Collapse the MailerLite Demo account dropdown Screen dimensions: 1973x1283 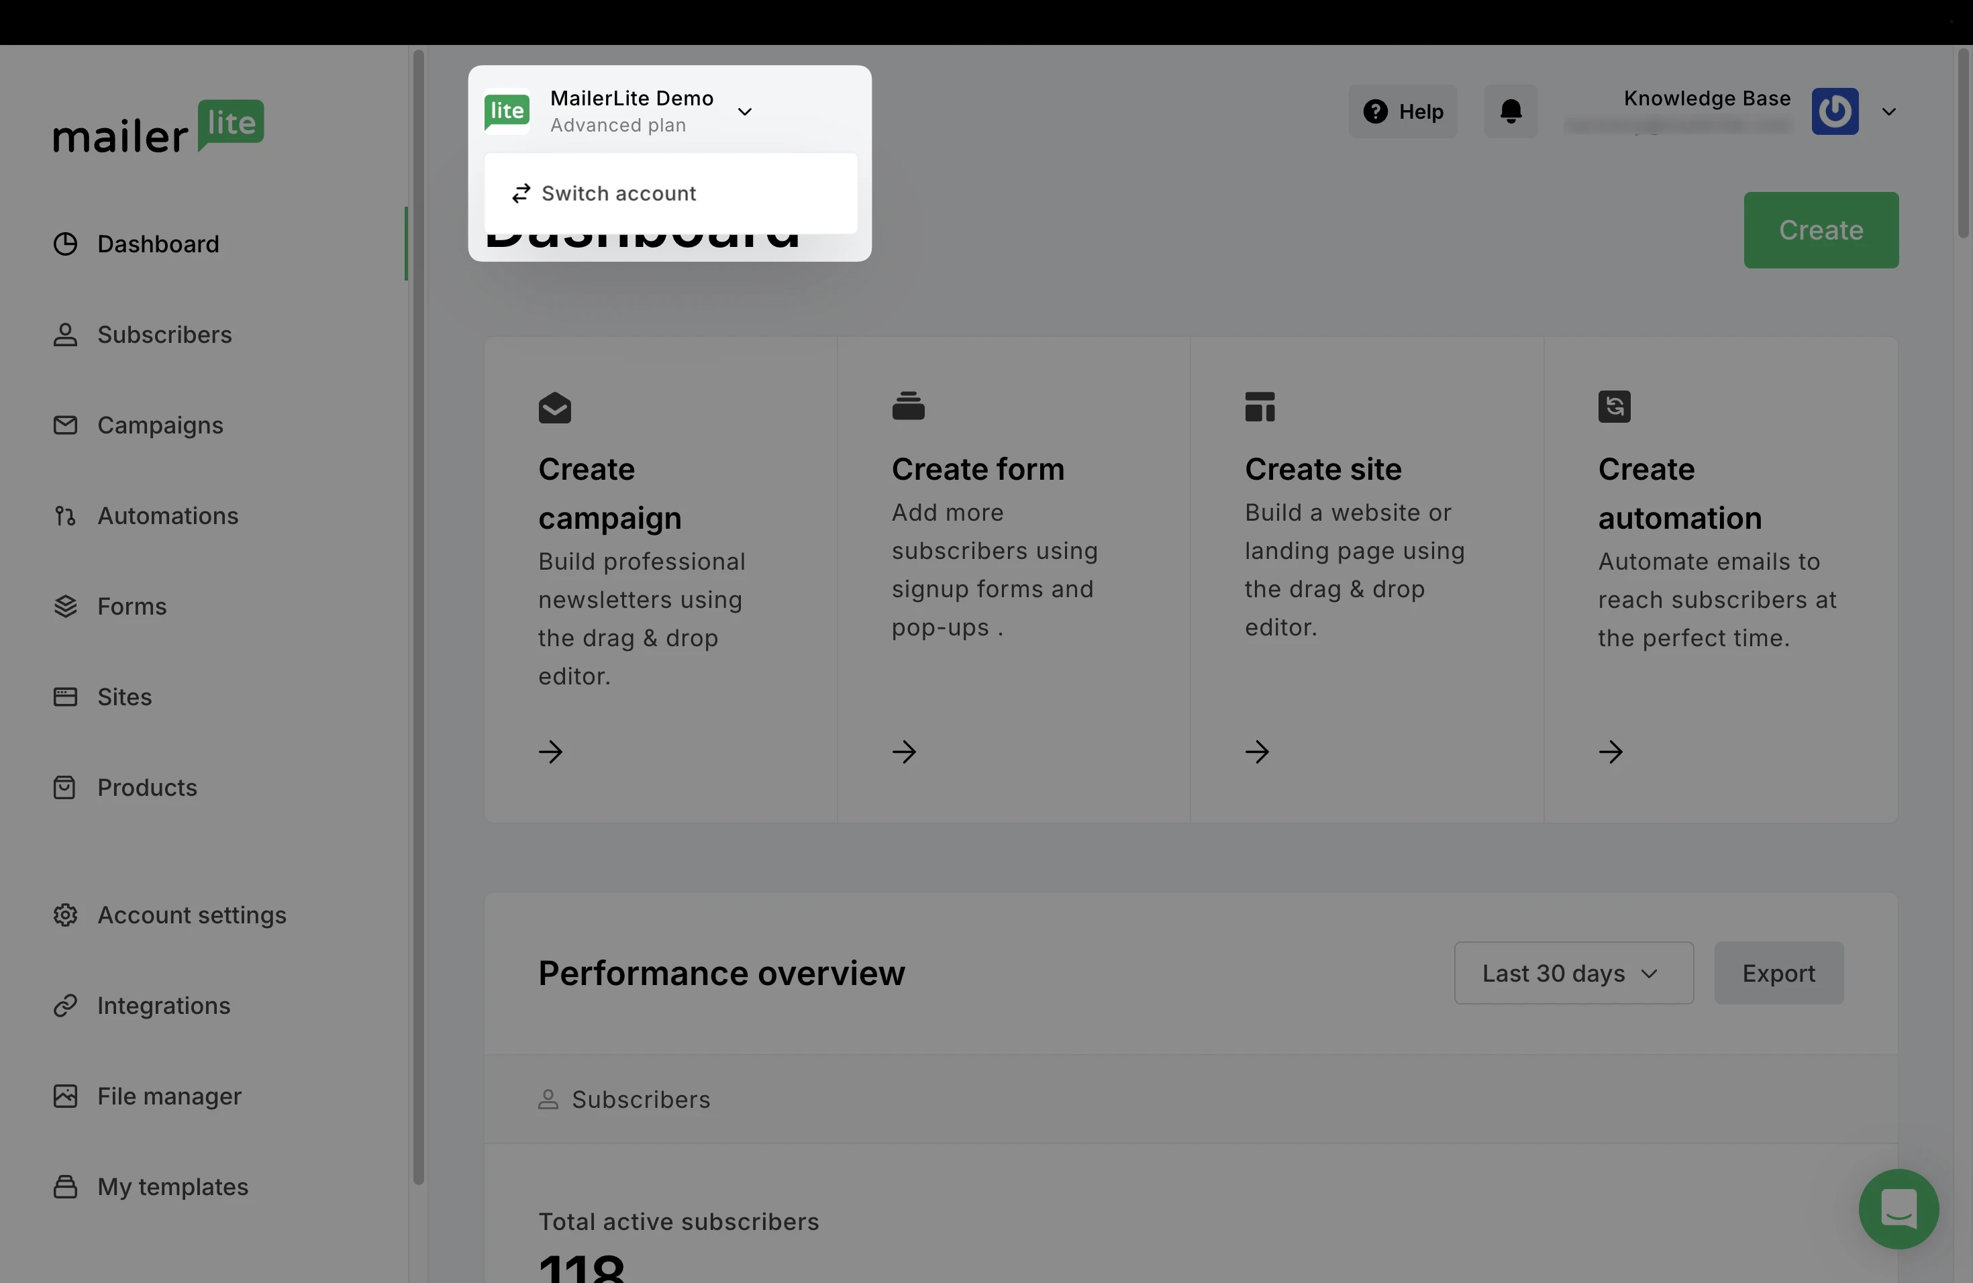pyautogui.click(x=744, y=111)
